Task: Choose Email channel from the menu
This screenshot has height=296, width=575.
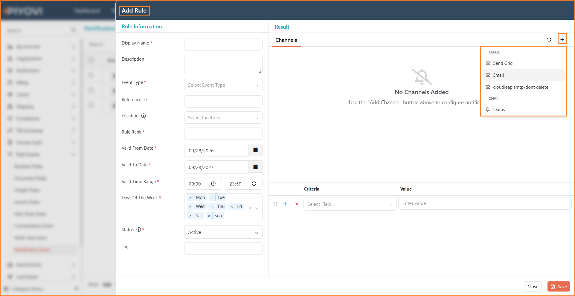Action: pyautogui.click(x=524, y=75)
